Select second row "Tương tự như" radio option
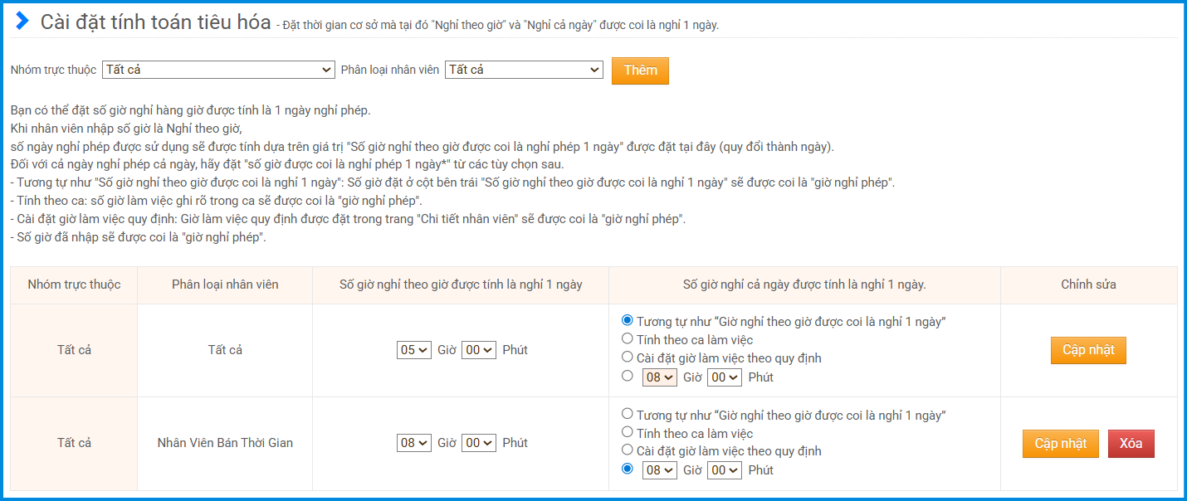This screenshot has height=501, width=1187. (628, 413)
